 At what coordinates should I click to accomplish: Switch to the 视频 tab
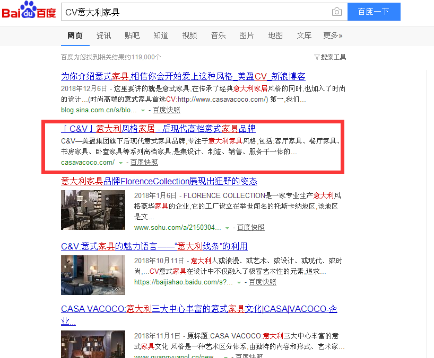click(x=189, y=35)
